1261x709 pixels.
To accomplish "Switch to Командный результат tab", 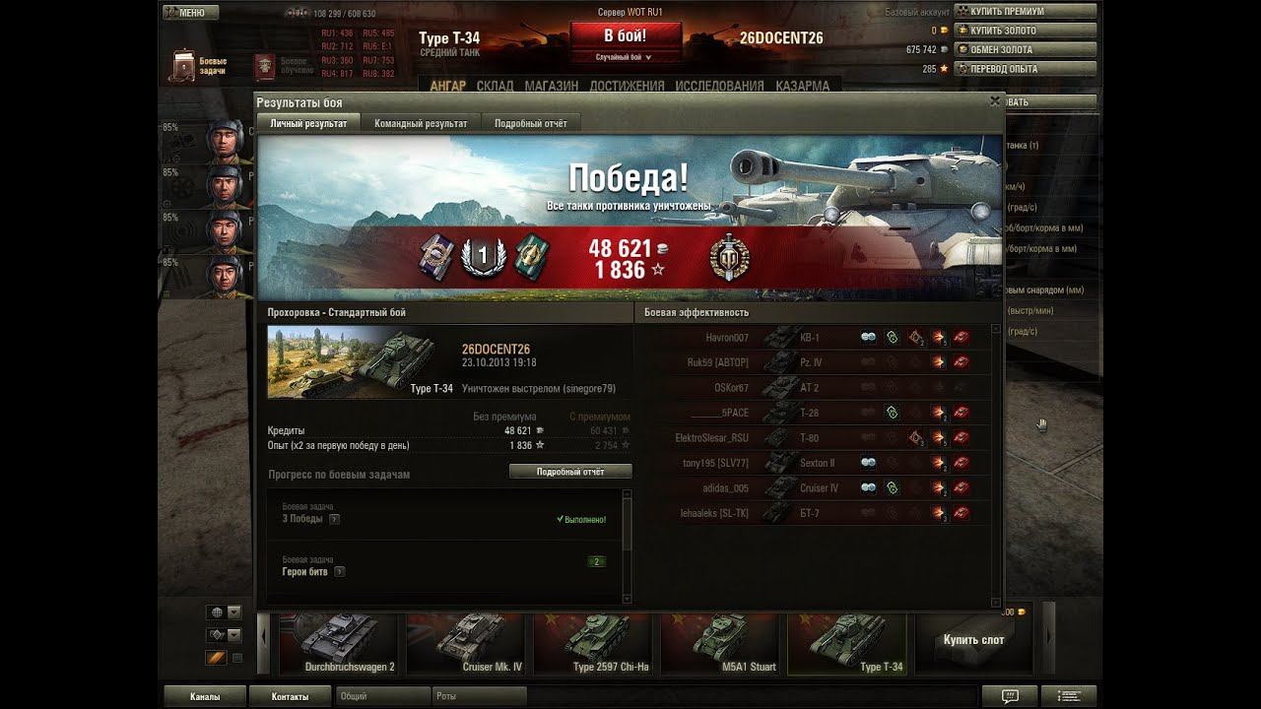I will tap(421, 123).
